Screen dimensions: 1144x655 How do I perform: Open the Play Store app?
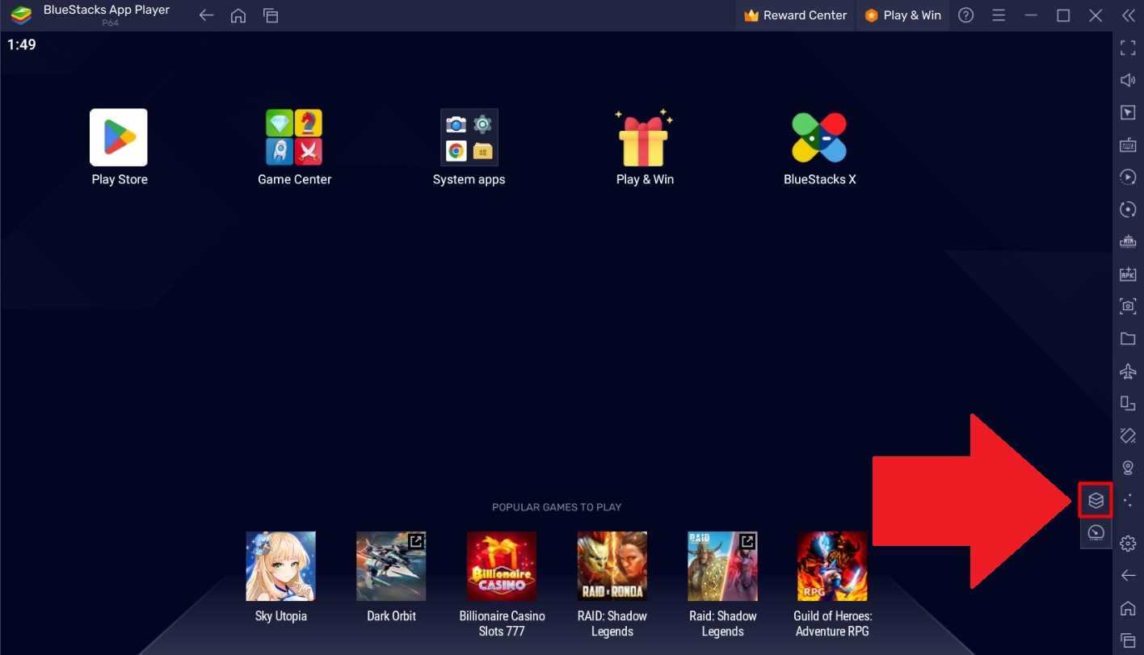tap(119, 137)
